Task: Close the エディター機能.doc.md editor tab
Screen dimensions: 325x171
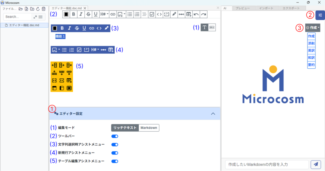Action: pos(85,8)
